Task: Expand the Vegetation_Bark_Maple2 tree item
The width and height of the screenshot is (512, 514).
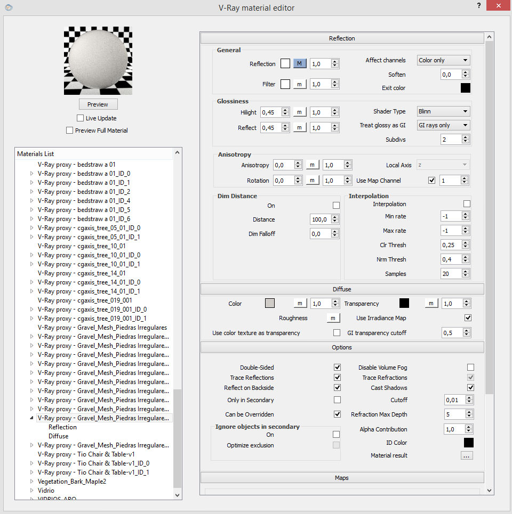Action: coord(32,482)
